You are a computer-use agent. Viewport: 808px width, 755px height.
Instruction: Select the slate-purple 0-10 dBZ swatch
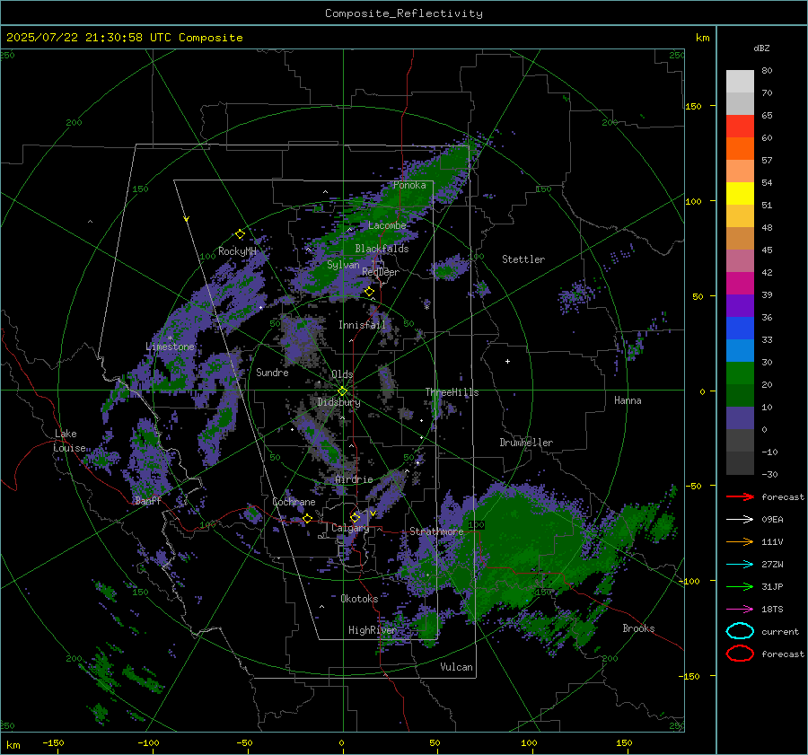(740, 418)
